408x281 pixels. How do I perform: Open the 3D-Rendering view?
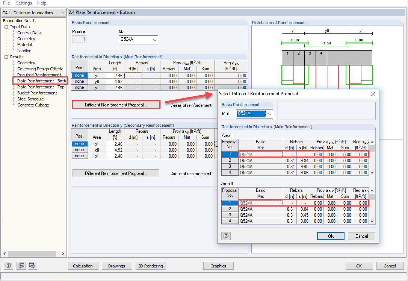point(150,266)
